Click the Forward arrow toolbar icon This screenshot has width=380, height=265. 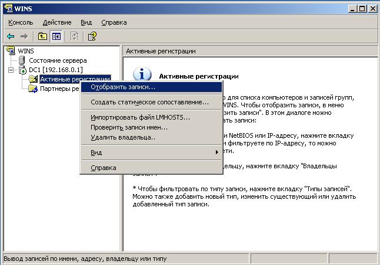[24, 37]
